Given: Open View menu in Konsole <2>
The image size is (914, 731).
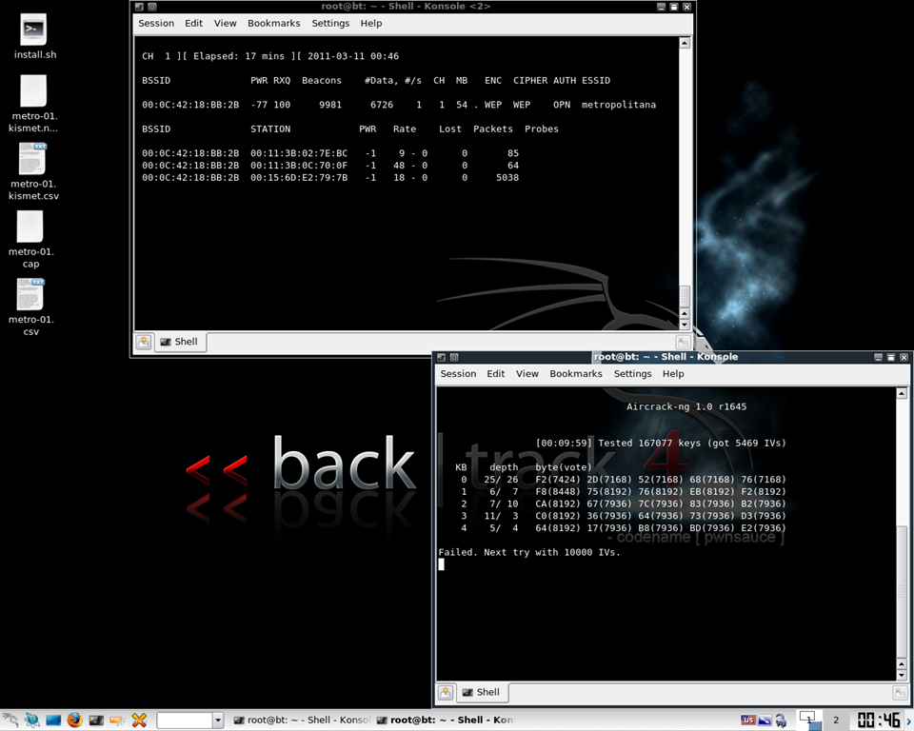Looking at the screenshot, I should (x=225, y=23).
